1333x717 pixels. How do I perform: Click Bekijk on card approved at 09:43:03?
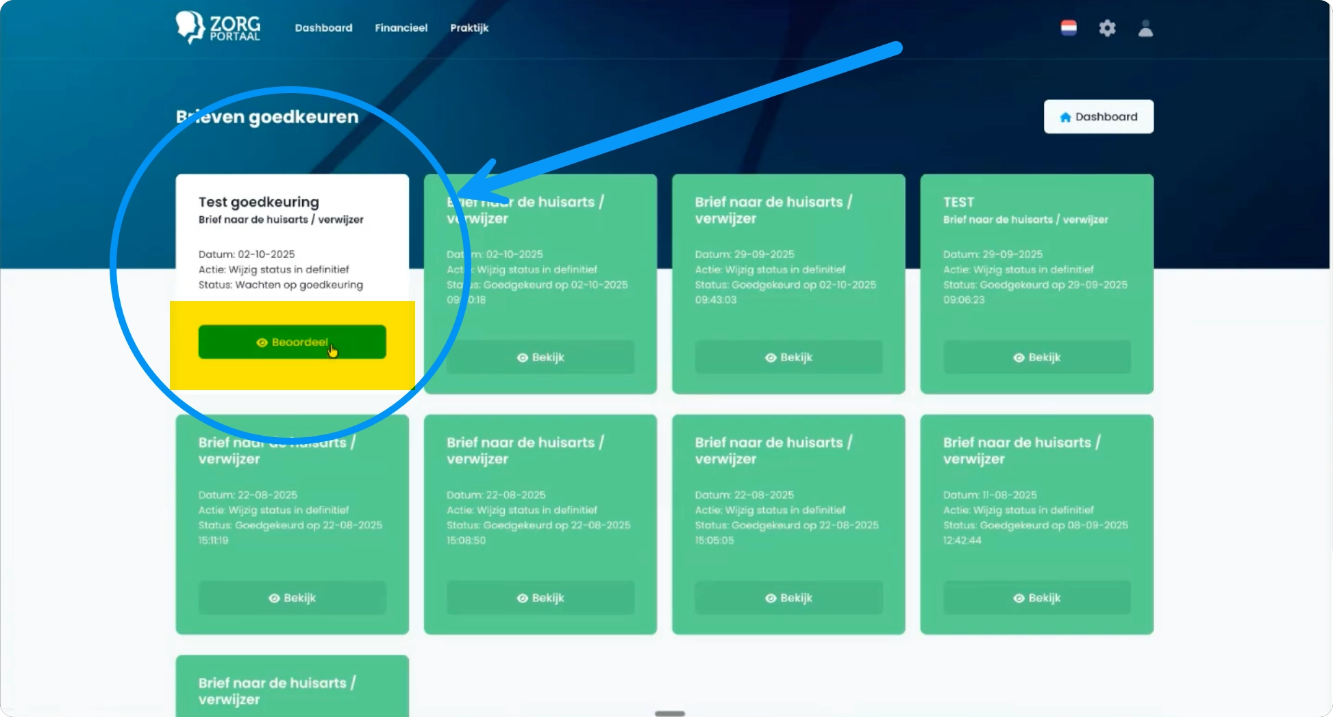788,357
